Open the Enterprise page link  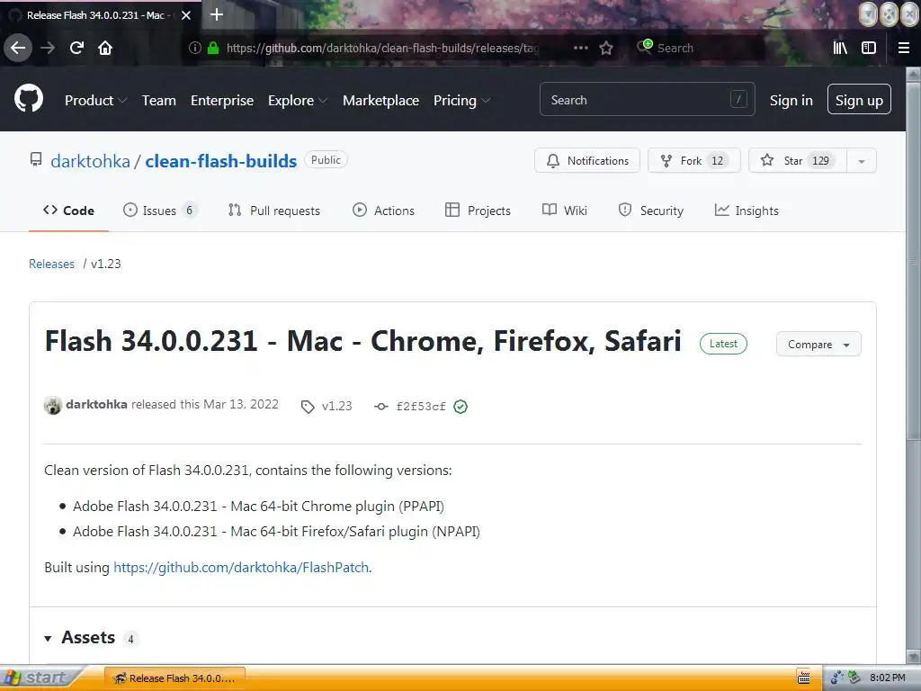click(222, 101)
